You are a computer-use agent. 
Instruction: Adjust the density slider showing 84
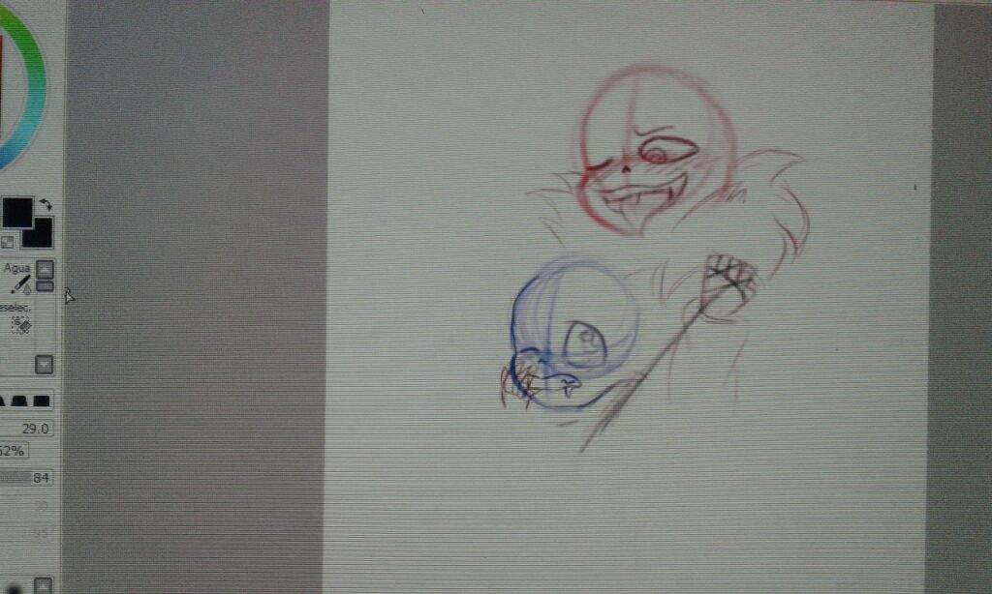(25, 478)
